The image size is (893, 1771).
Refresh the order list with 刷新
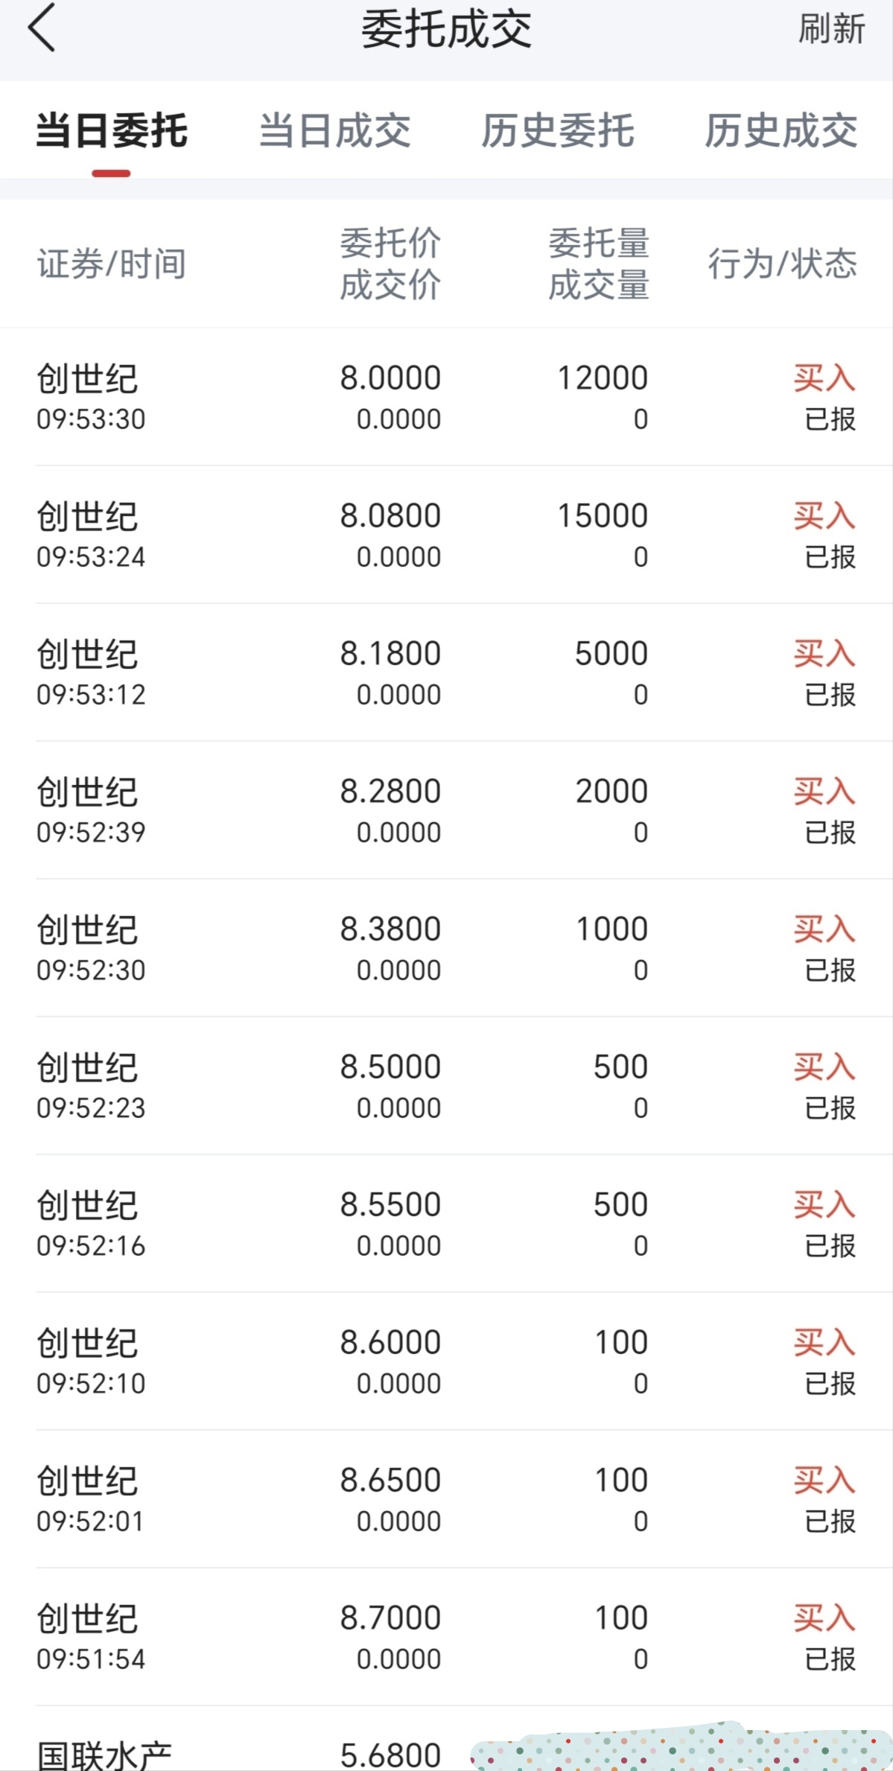pyautogui.click(x=831, y=29)
